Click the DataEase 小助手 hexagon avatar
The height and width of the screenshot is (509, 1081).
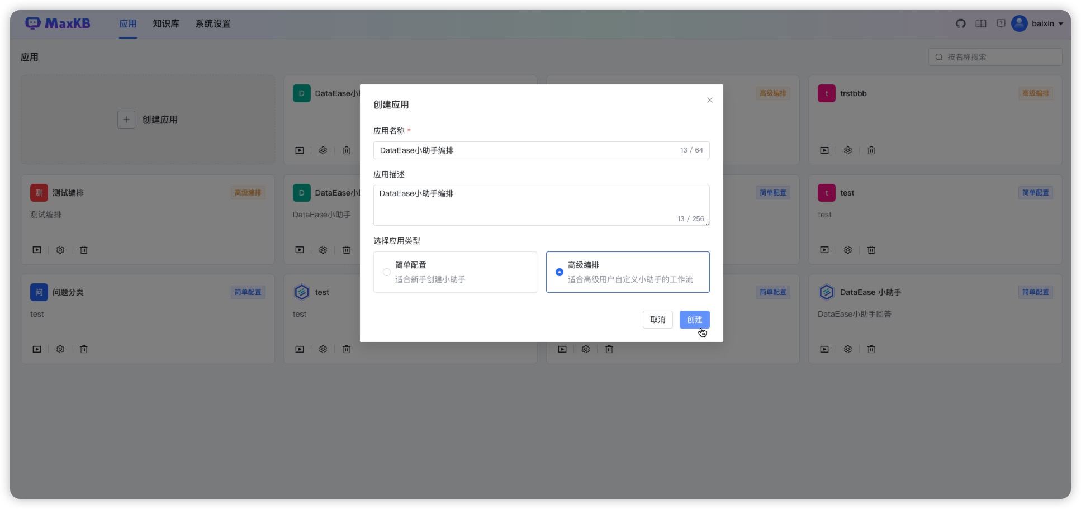click(827, 292)
